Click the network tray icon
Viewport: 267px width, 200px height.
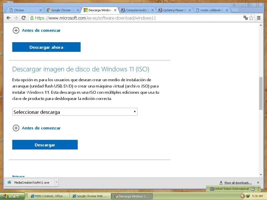pyautogui.click(x=248, y=196)
